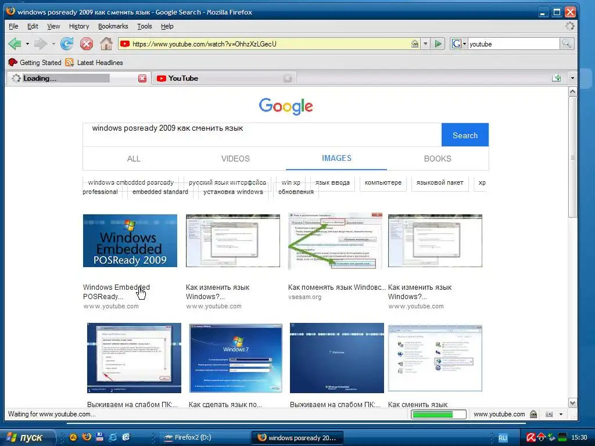Image resolution: width=595 pixels, height=446 pixels.
Task: Open the Windows Embedded POSReady result link
Action: [x=116, y=292]
